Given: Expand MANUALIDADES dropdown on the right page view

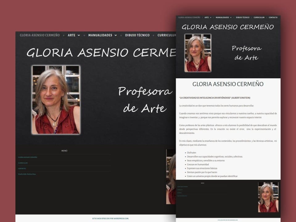Looking at the screenshot, I should pyautogui.click(x=223, y=18).
